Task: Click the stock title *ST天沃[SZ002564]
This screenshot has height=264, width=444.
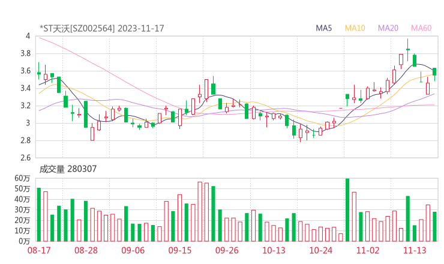Action: click(77, 28)
